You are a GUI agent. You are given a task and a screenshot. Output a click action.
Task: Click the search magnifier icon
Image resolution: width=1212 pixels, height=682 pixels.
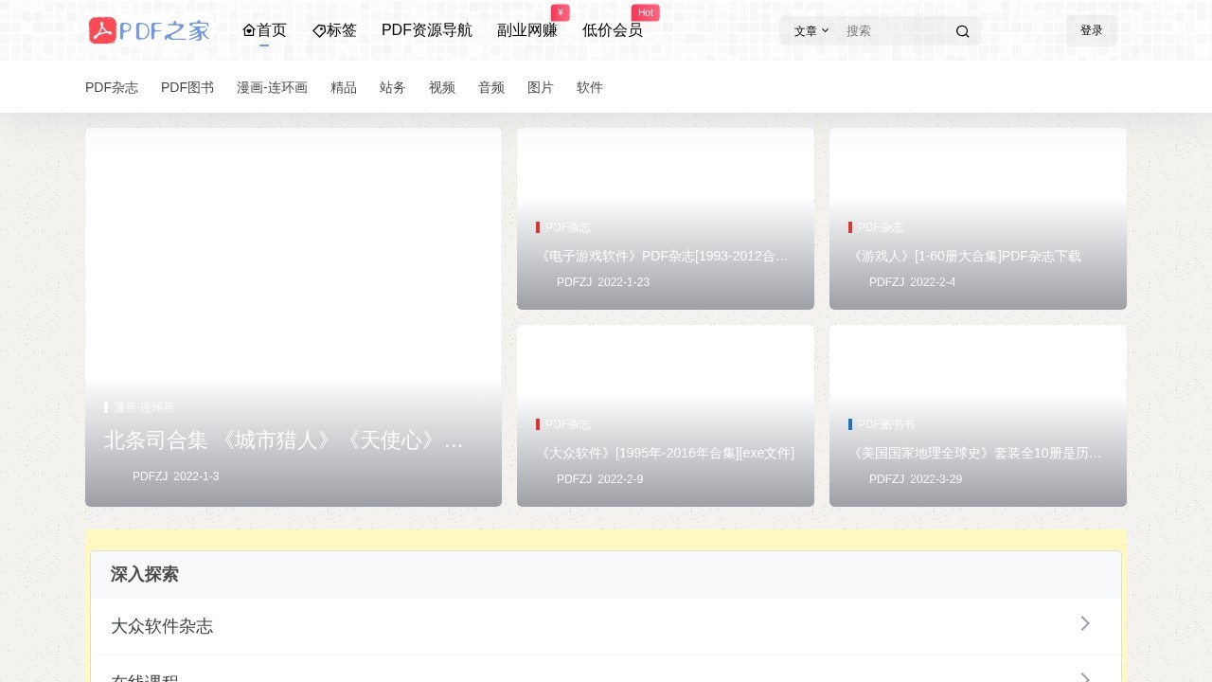pyautogui.click(x=962, y=30)
